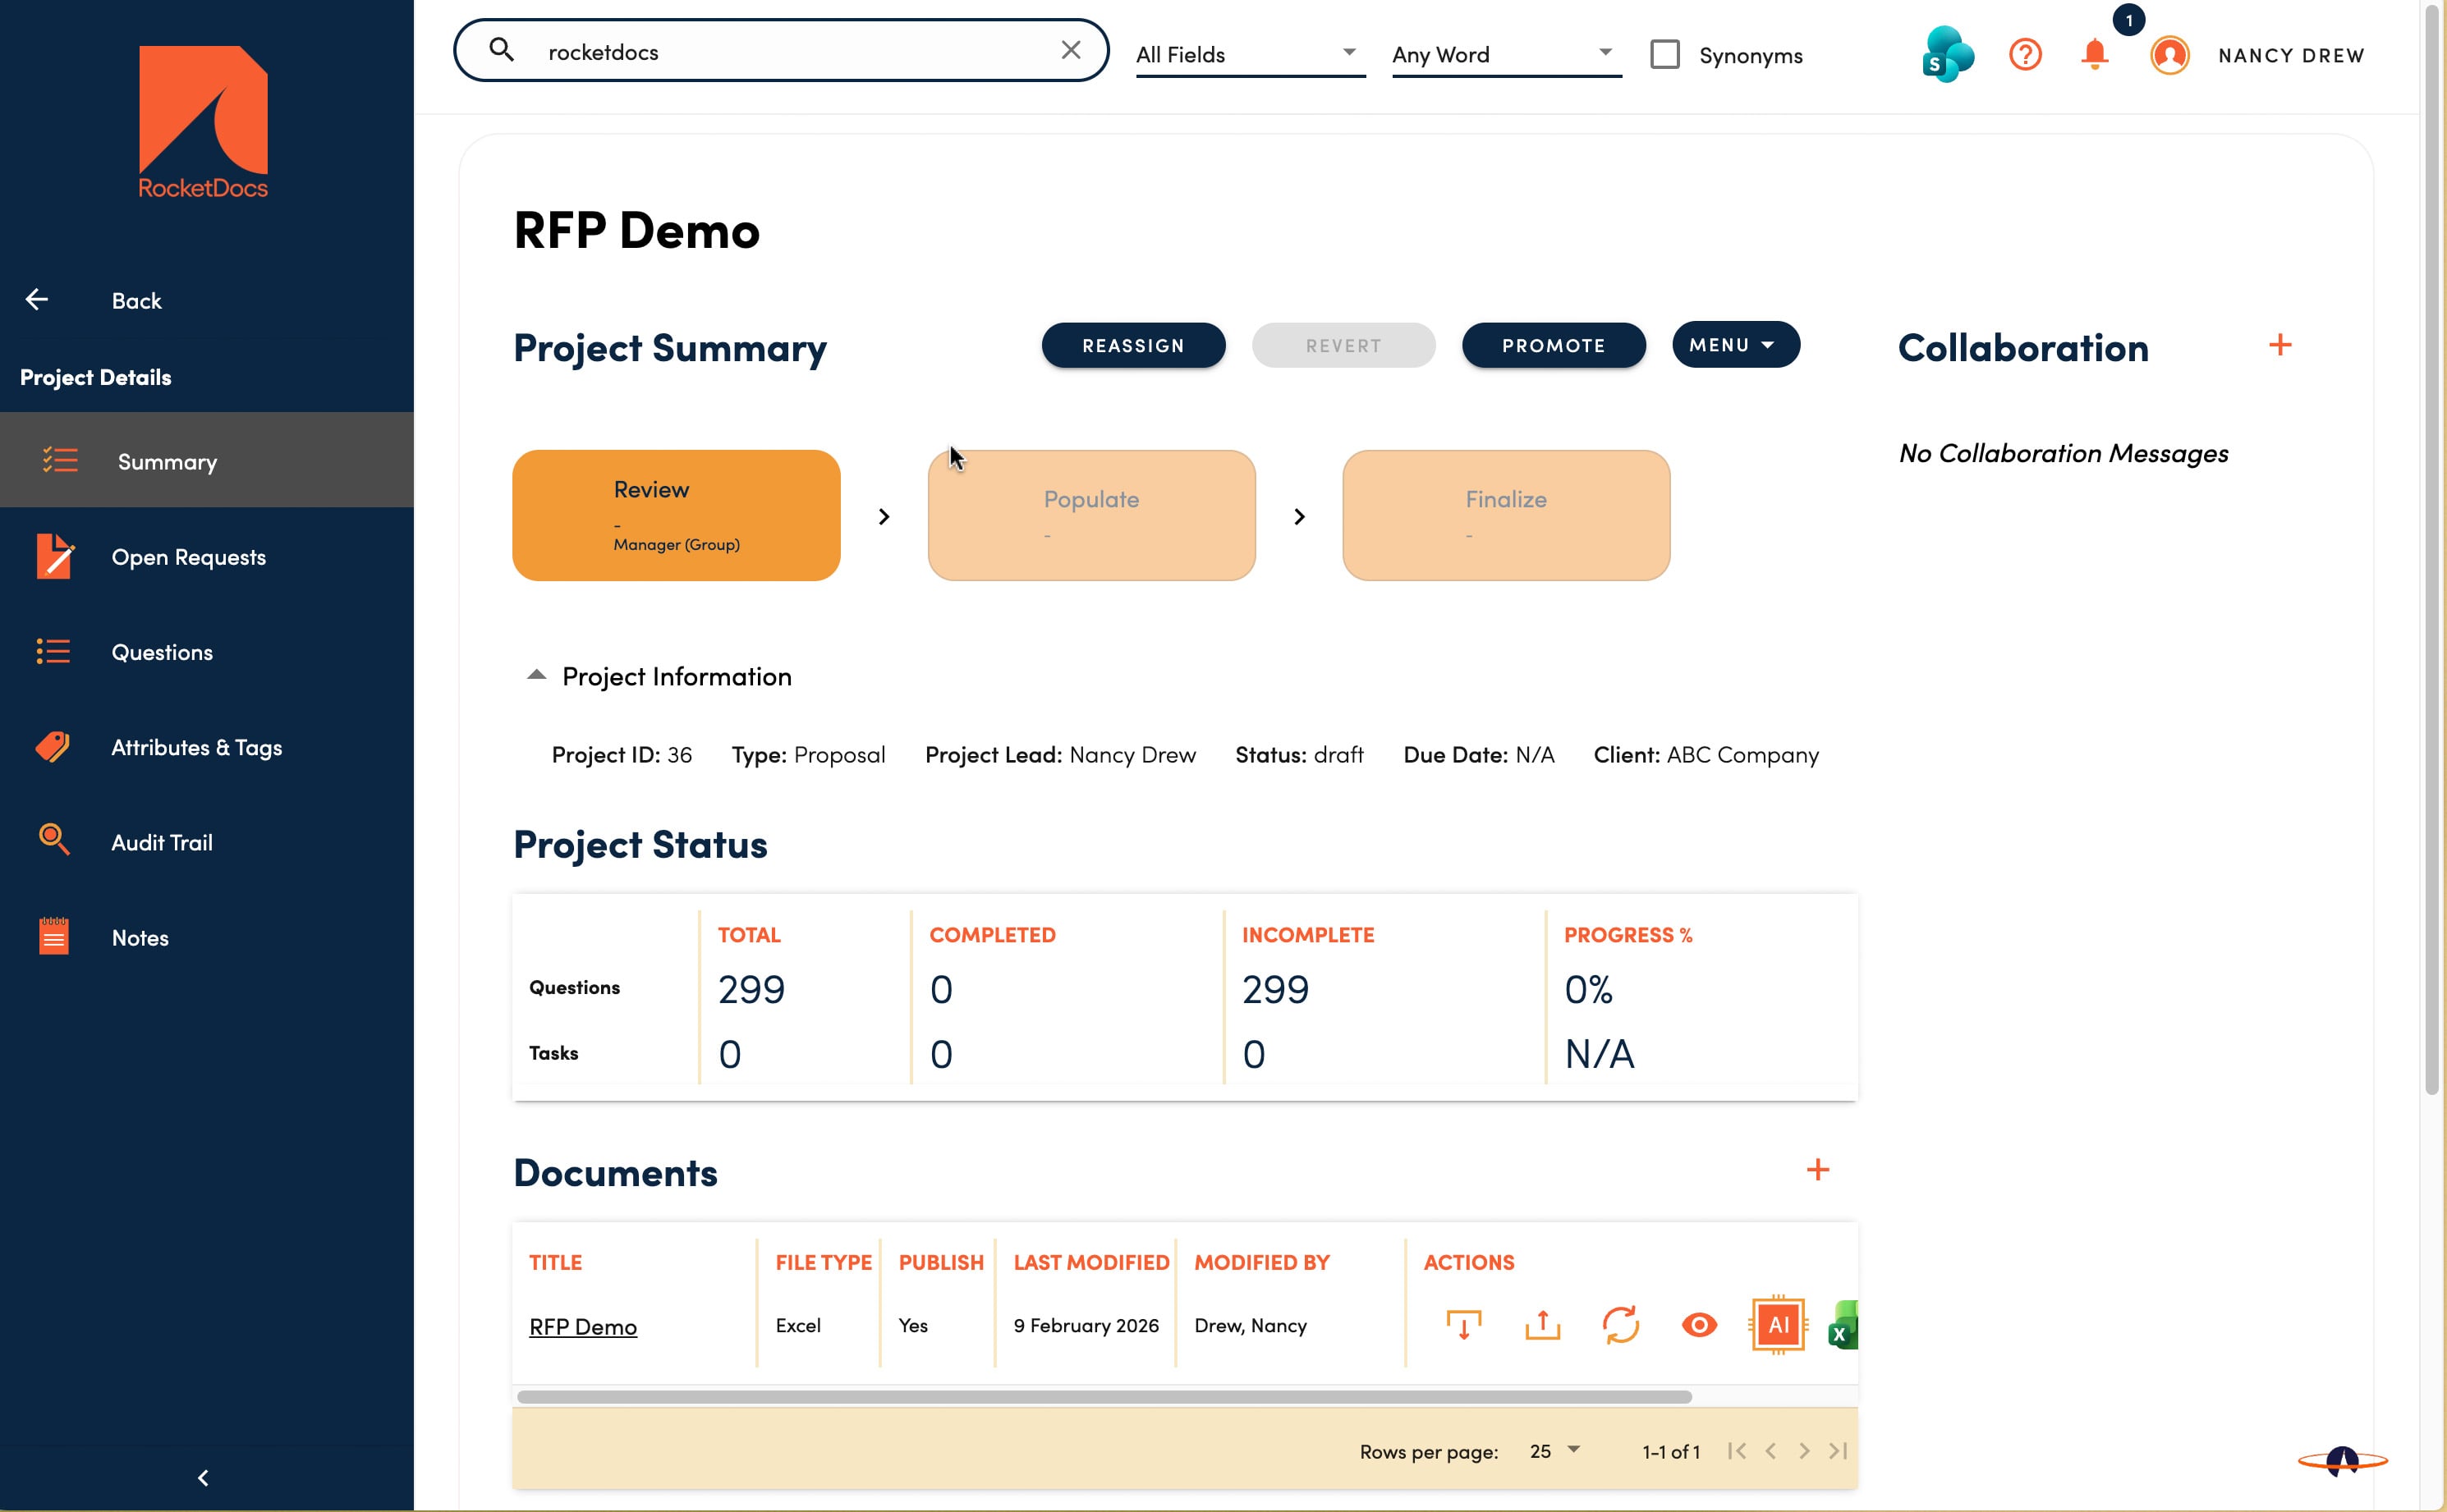Click the search magnifier icon
The width and height of the screenshot is (2447, 1512).
tap(503, 50)
